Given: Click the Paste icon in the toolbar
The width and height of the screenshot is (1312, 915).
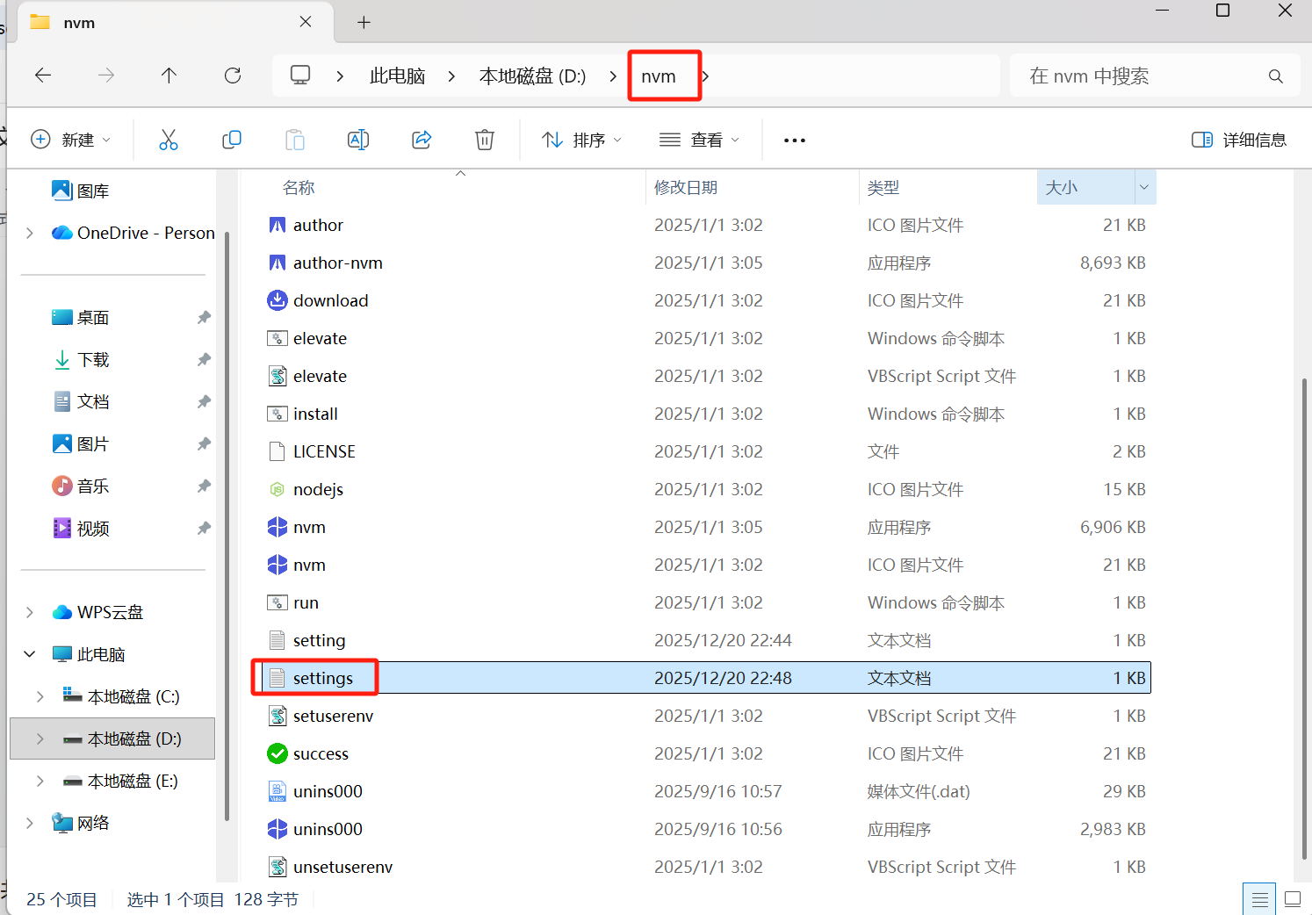Looking at the screenshot, I should click(x=295, y=140).
